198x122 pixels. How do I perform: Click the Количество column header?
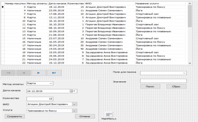pyautogui.click(x=76, y=3)
